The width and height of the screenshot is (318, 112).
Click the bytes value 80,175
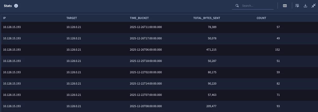click(212, 72)
